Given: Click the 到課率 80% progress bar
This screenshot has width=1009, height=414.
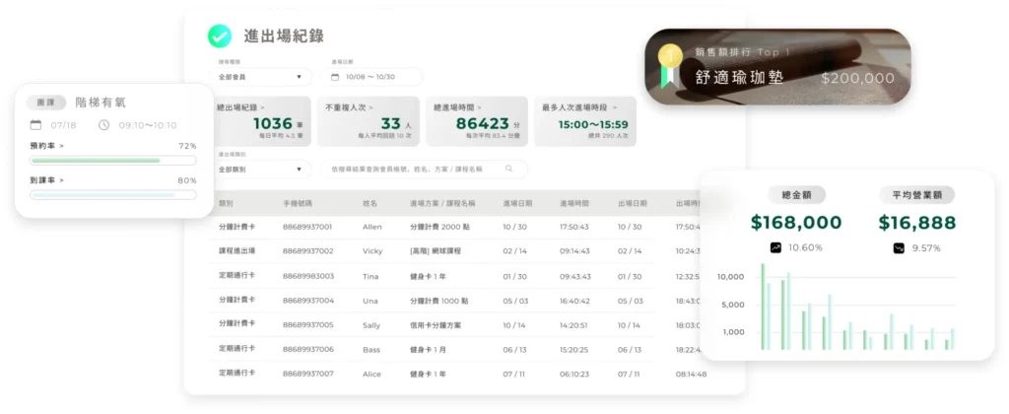Looking at the screenshot, I should (x=112, y=194).
